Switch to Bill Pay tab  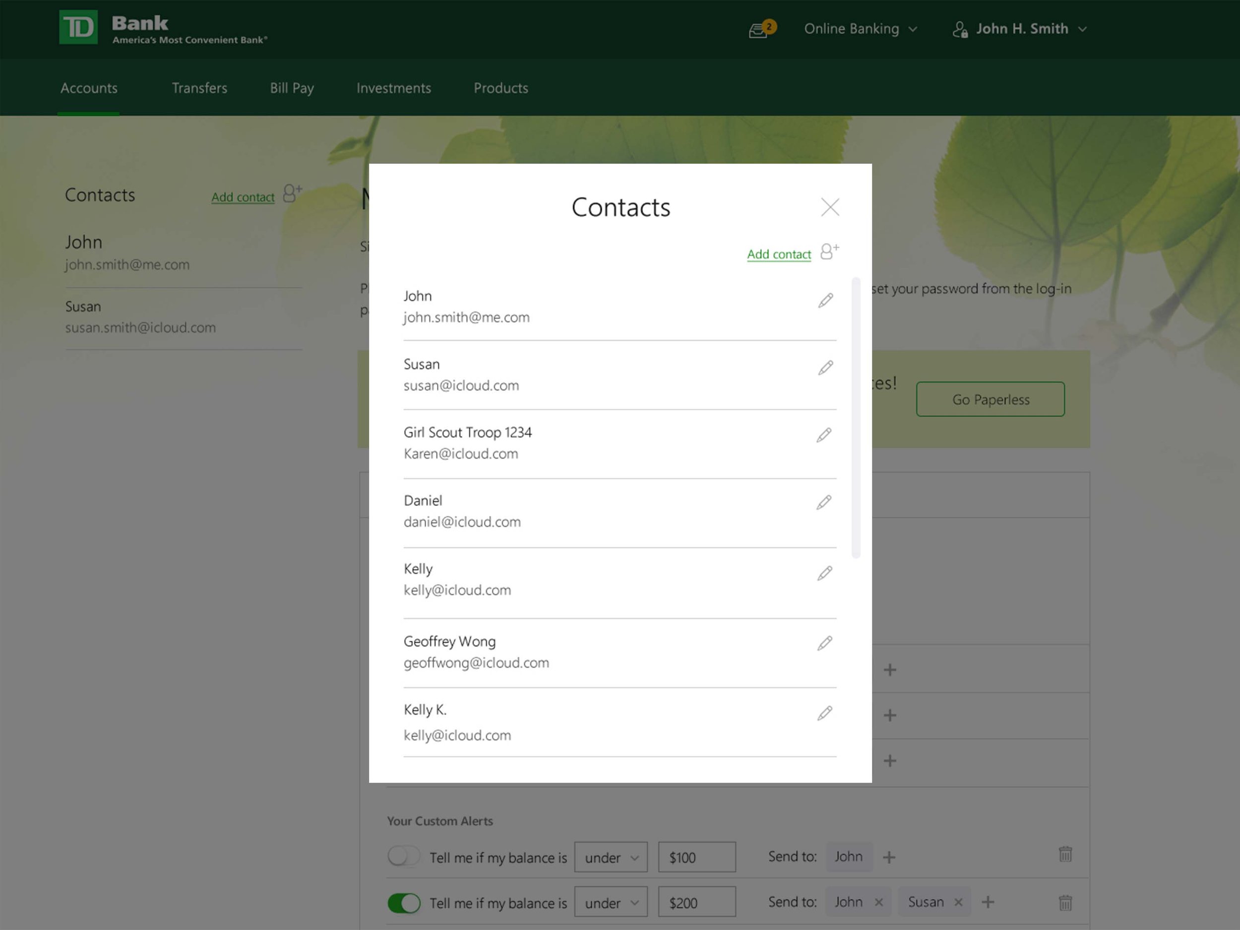[x=292, y=88]
